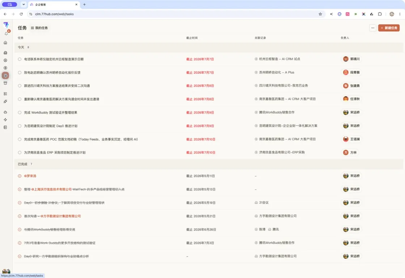Open the 陈博 contact link
The height and width of the screenshot is (278, 405).
pos(262,229)
